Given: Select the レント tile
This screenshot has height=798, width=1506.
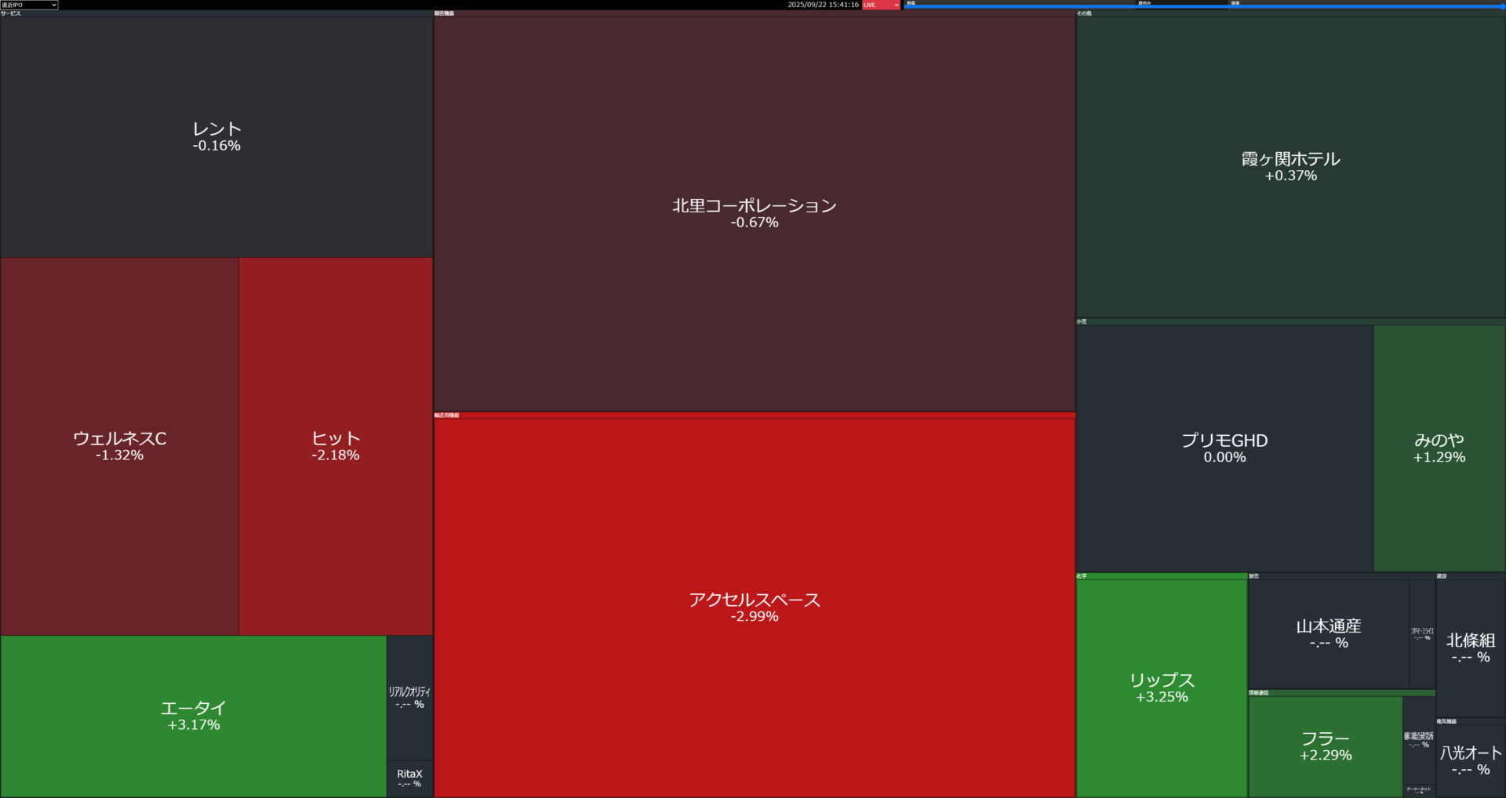Looking at the screenshot, I should 216,136.
